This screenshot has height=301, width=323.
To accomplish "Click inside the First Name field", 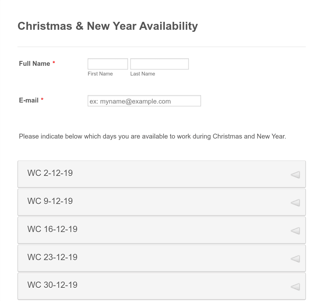I will tap(107, 64).
